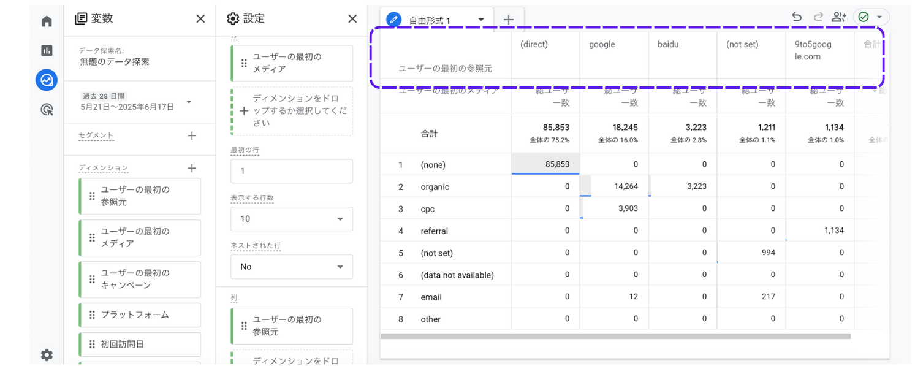Click the baidu column header
915x366 pixels.
pyautogui.click(x=668, y=44)
